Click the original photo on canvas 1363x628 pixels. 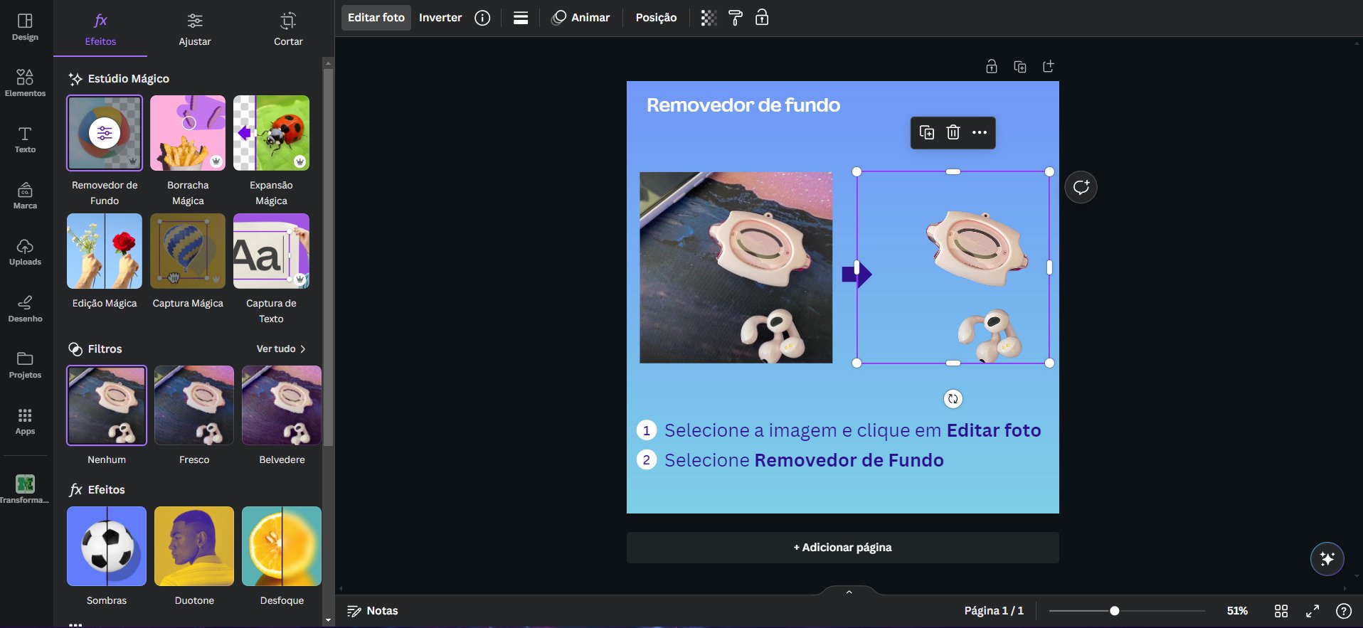[x=736, y=267]
